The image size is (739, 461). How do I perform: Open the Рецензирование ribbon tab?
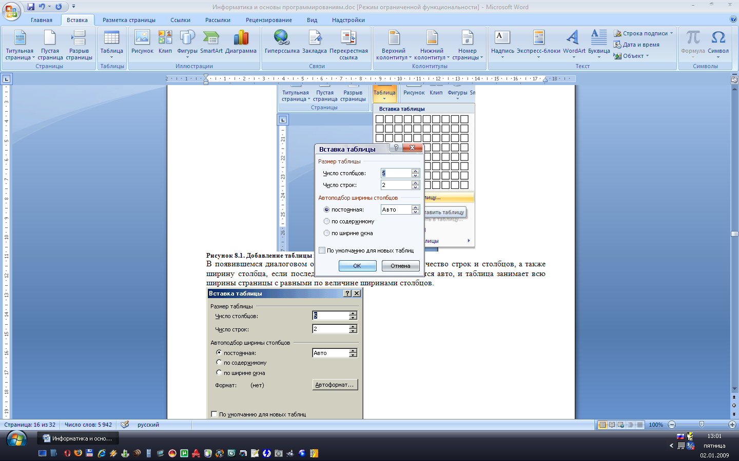pos(269,20)
